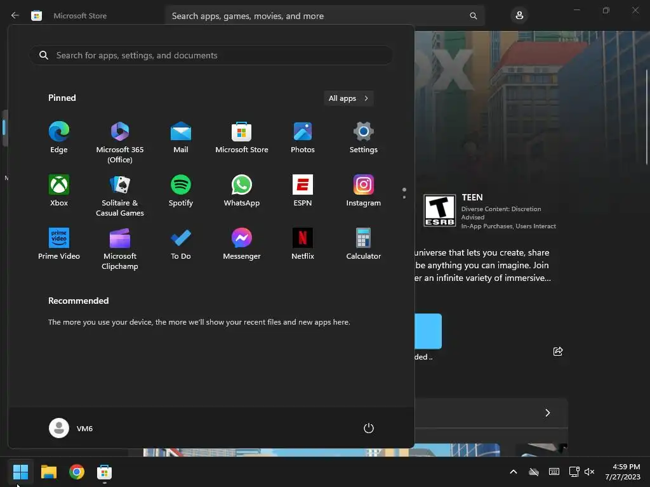Click the muted volume tray icon
Viewport: 650px width, 487px height.
tap(589, 472)
